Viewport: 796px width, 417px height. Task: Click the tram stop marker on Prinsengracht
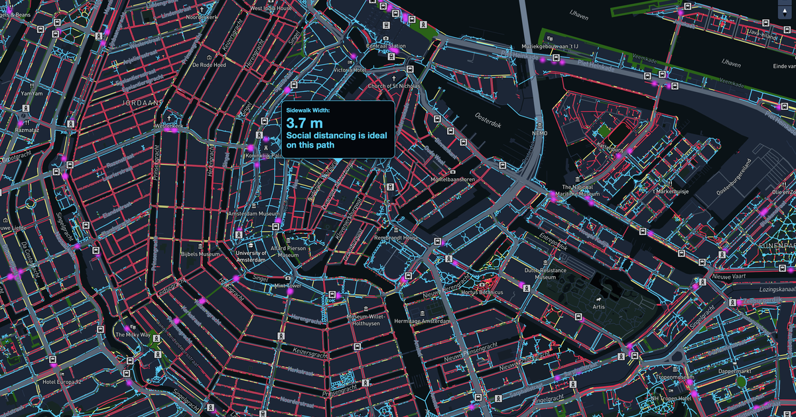click(365, 383)
